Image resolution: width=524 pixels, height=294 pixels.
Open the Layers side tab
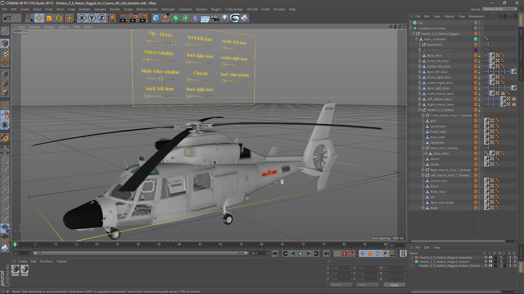coord(521,267)
